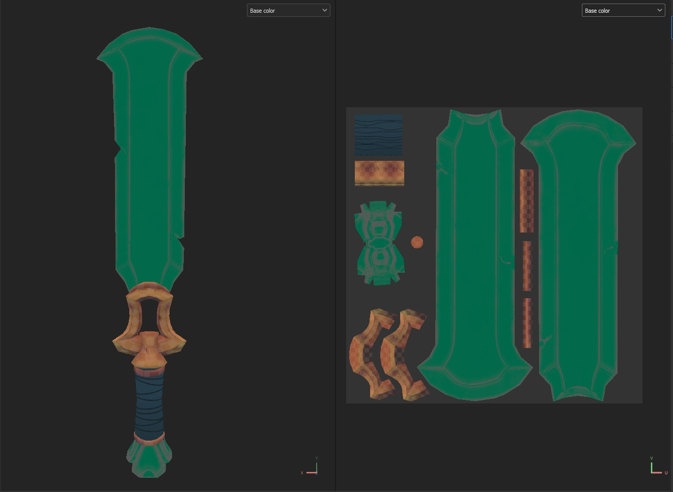The image size is (673, 492).
Task: Select the small orange circle UV island
Action: point(417,242)
